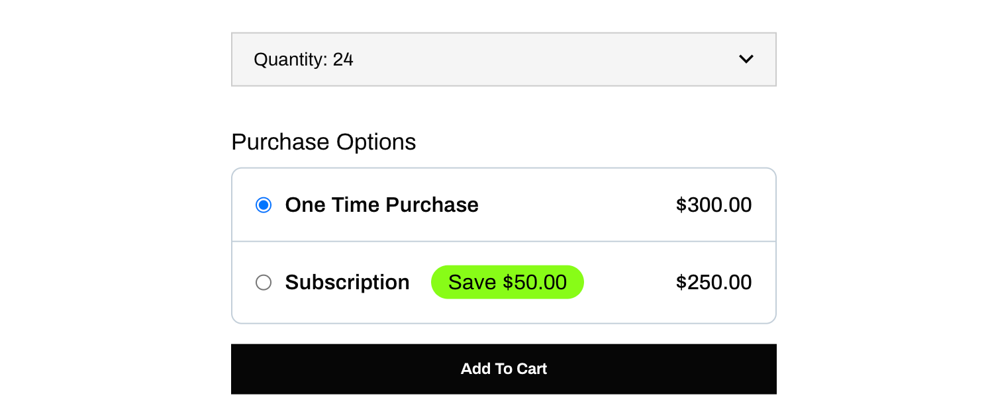Click "Cart" text on the black button
The width and height of the screenshot is (984, 417).
click(532, 369)
